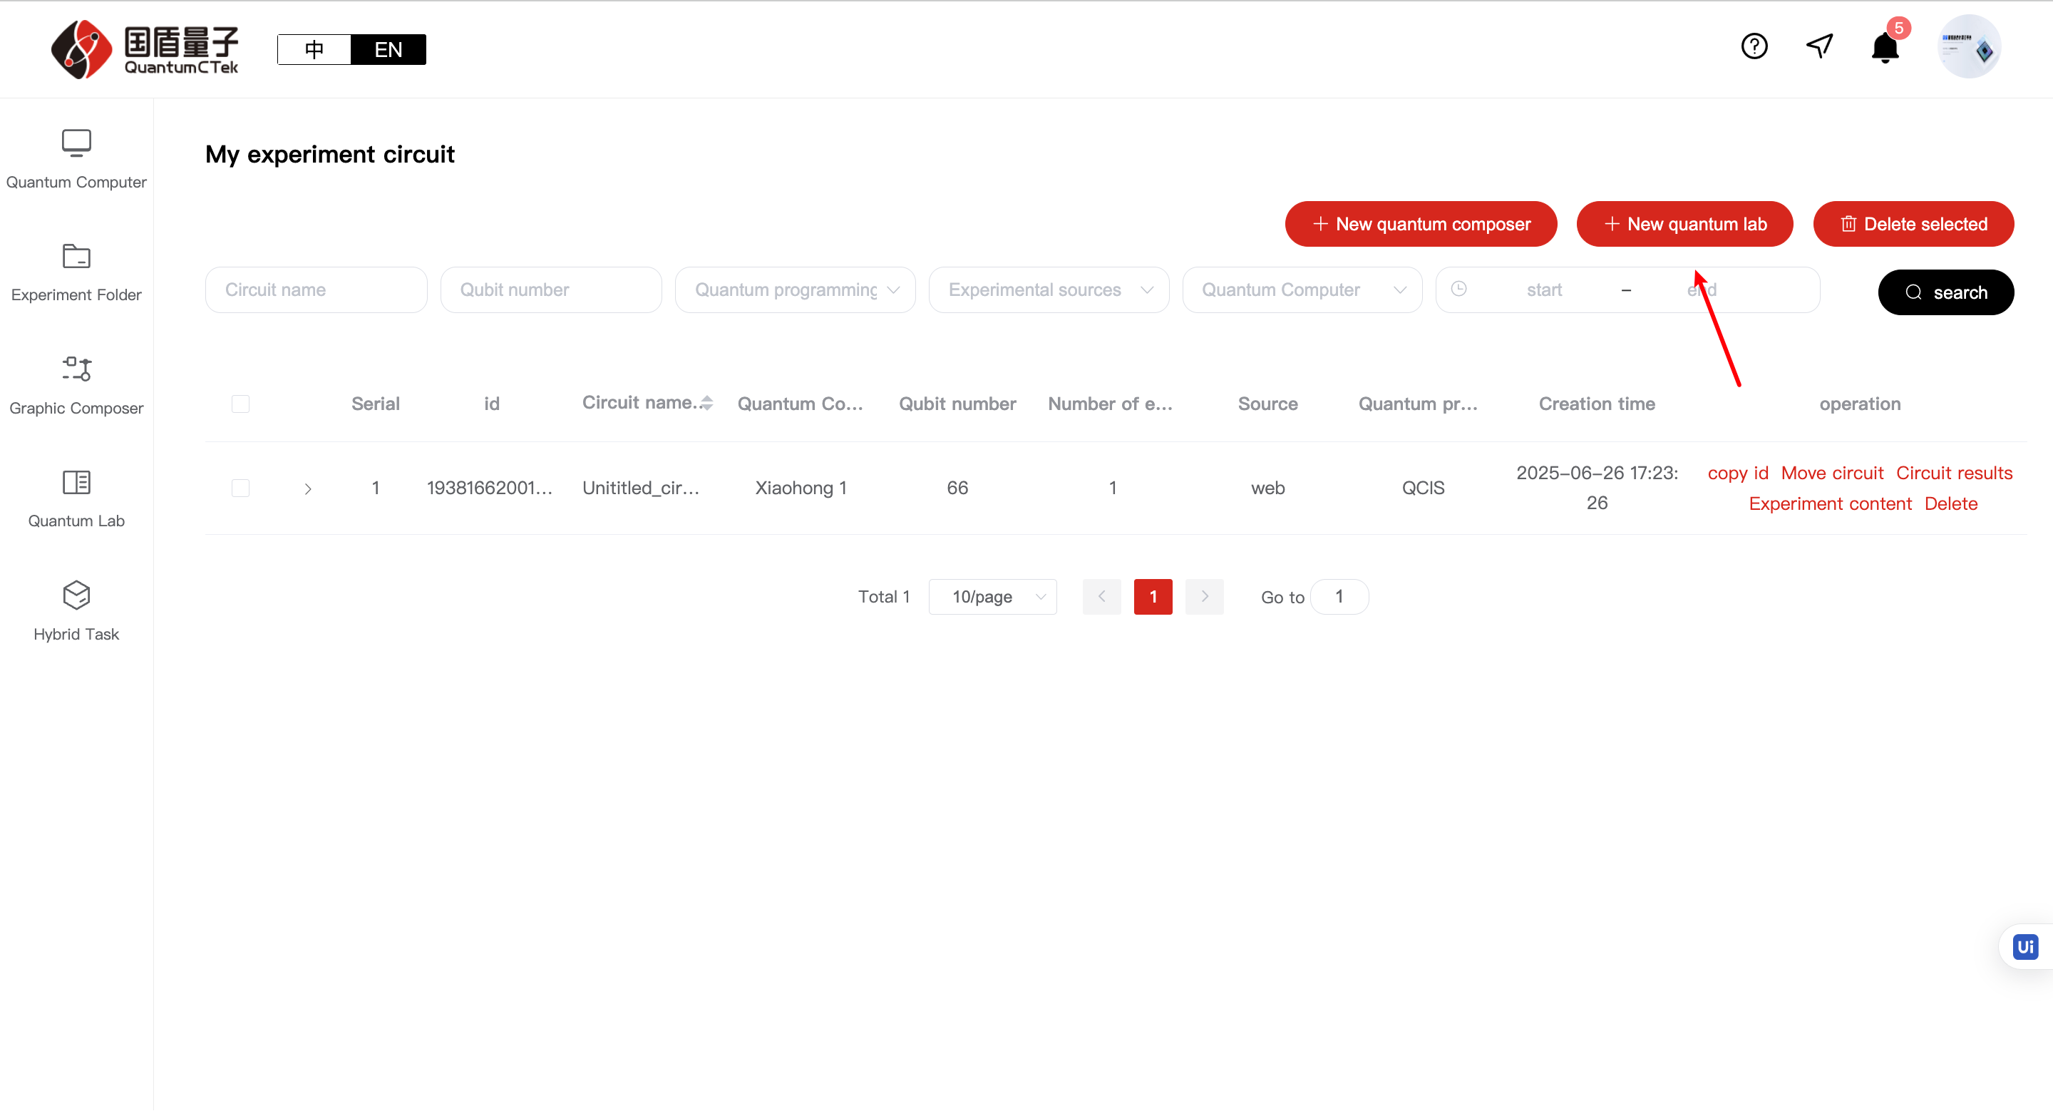Viewport: 2053px width, 1111px height.
Task: Click the end date field
Action: (x=1702, y=290)
